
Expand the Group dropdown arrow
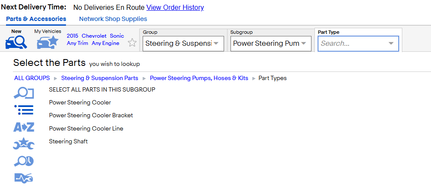pyautogui.click(x=216, y=43)
